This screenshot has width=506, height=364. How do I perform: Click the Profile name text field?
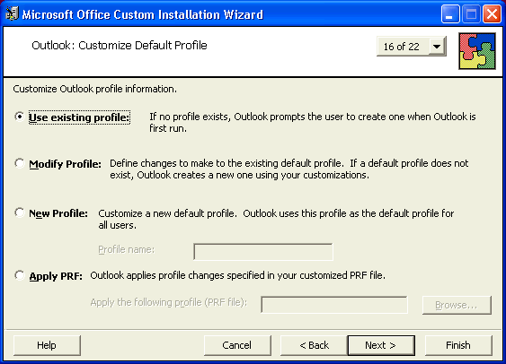[263, 252]
